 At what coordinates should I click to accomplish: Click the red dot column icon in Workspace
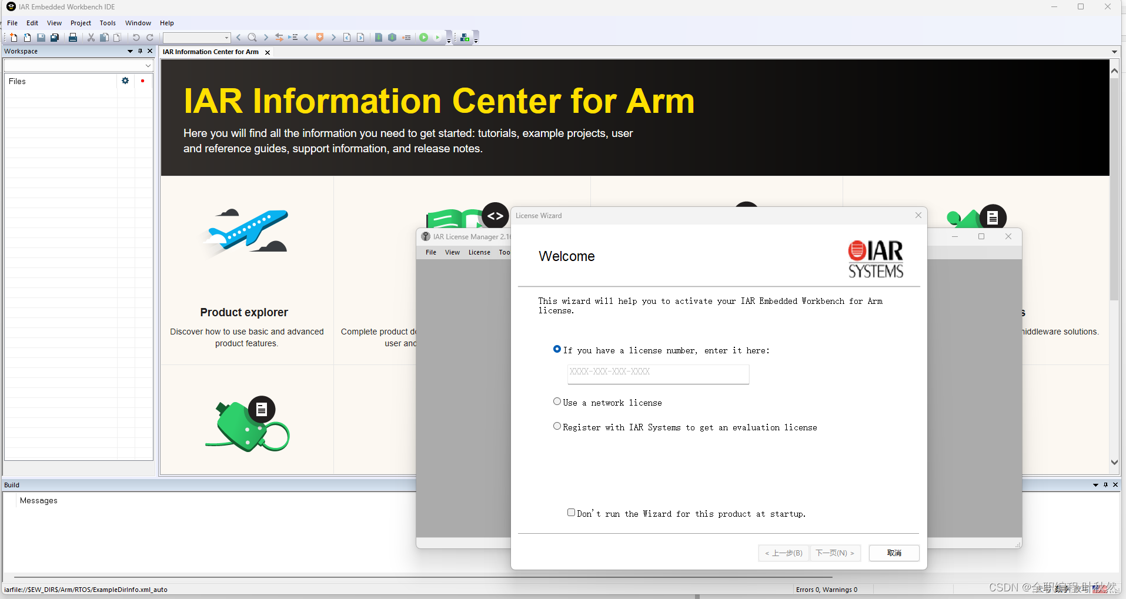(x=142, y=81)
